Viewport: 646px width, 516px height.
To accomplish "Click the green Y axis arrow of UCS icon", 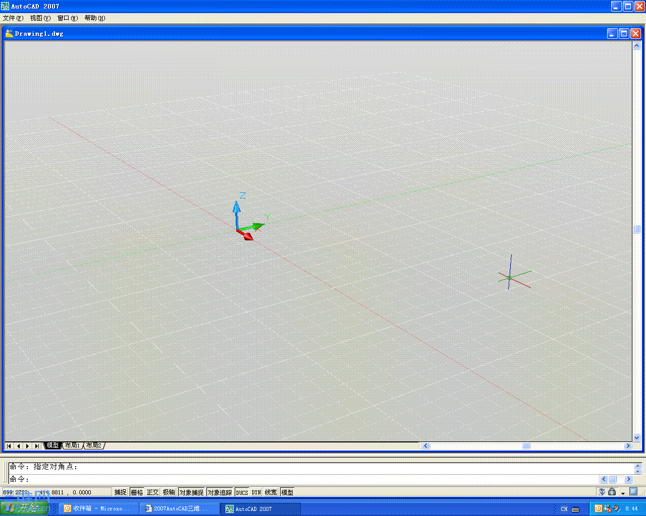I will pos(254,226).
